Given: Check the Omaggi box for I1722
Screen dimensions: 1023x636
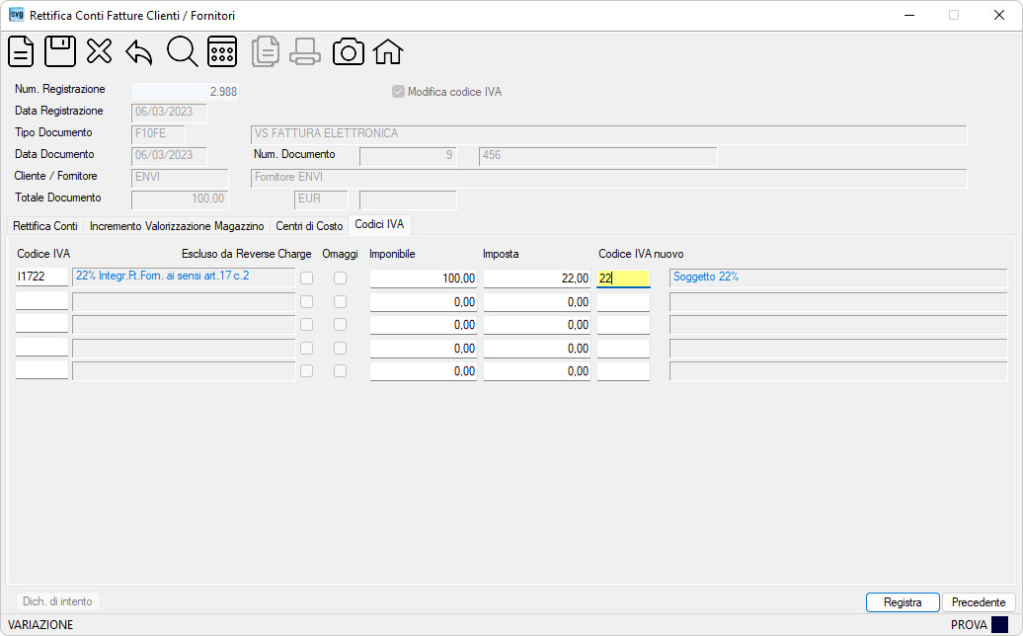Looking at the screenshot, I should (x=340, y=278).
